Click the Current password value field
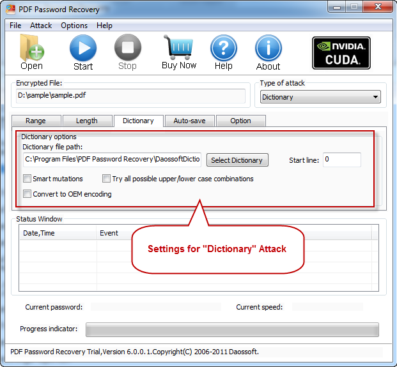The width and height of the screenshot is (397, 367). click(x=156, y=307)
